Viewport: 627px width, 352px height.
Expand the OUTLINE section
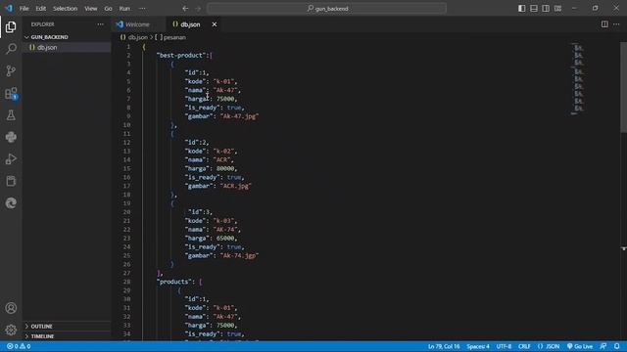67,326
